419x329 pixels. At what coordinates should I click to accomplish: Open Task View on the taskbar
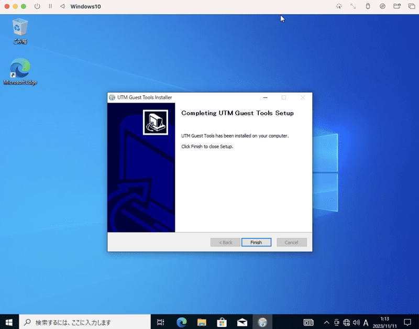click(161, 322)
